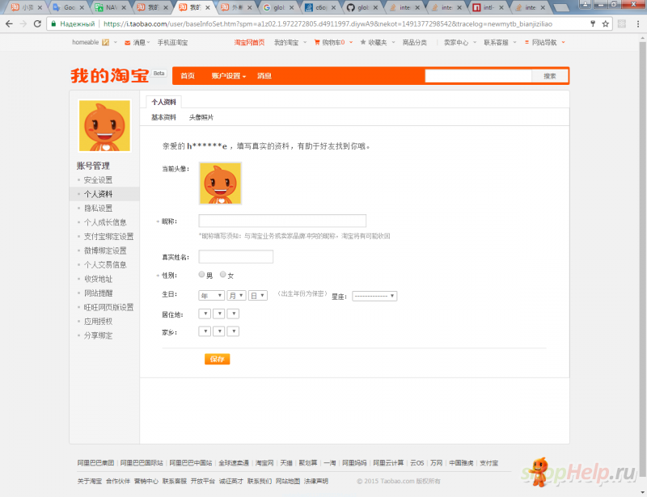Open the second 居住地 residence dropdown
647x497 pixels.
[x=219, y=314]
